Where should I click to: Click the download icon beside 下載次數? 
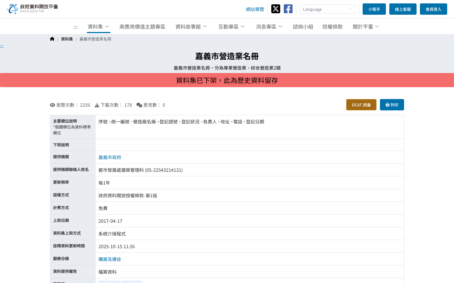97,105
